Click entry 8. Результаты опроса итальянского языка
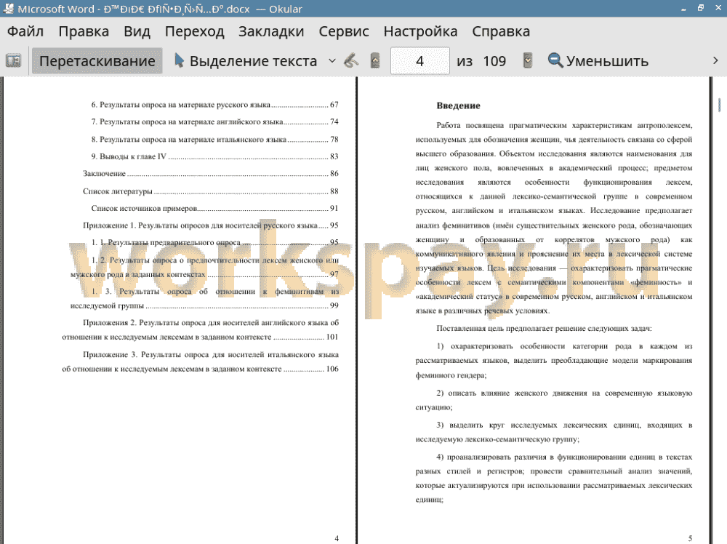The width and height of the screenshot is (727, 544). 214,139
